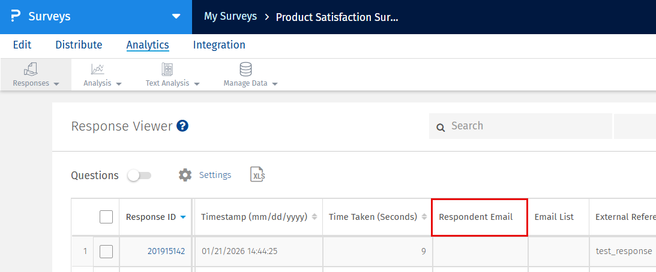Expand the Manage Data dropdown arrow

275,83
